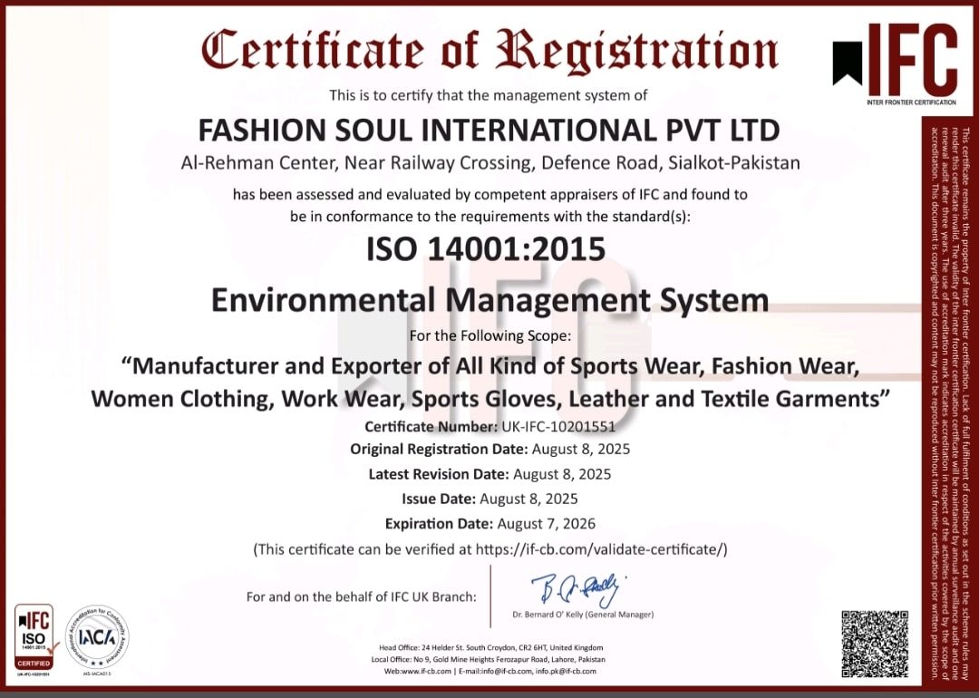Image resolution: width=979 pixels, height=698 pixels.
Task: Click the scope line starting 'Women Clothing'
Action: pyautogui.click(x=490, y=399)
